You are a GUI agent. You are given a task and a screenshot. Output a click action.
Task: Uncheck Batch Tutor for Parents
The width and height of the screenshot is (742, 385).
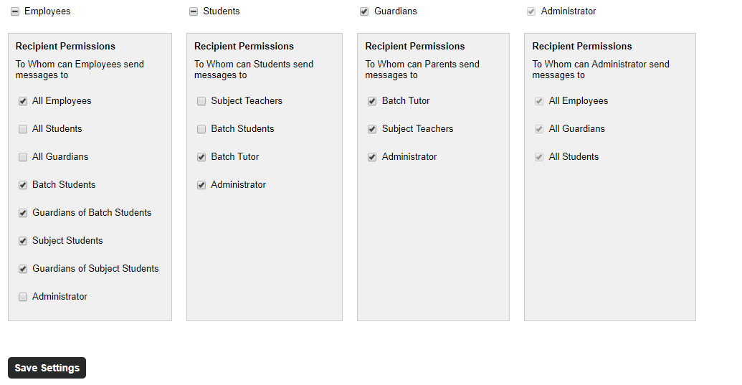coord(372,101)
